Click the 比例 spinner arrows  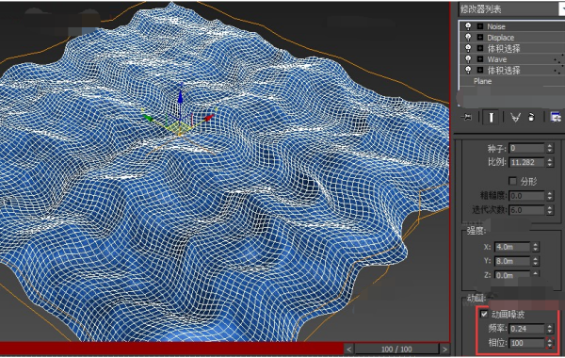pos(550,162)
